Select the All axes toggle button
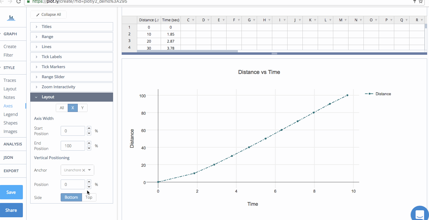 tap(62, 108)
